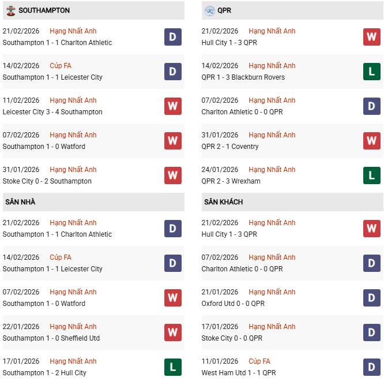Click D badge for Stoke City 0-0 QPR
Image resolution: width=384 pixels, height=381 pixels.
tap(372, 333)
